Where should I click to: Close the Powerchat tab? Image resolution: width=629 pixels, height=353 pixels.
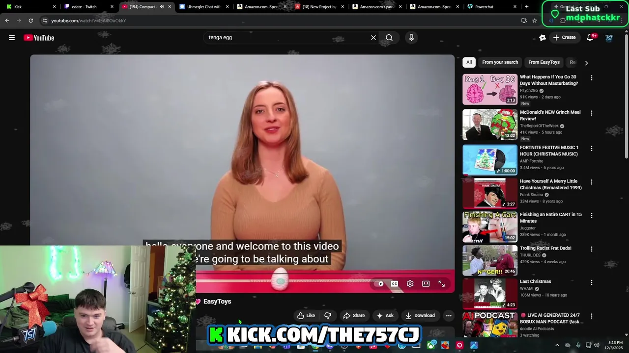click(515, 7)
